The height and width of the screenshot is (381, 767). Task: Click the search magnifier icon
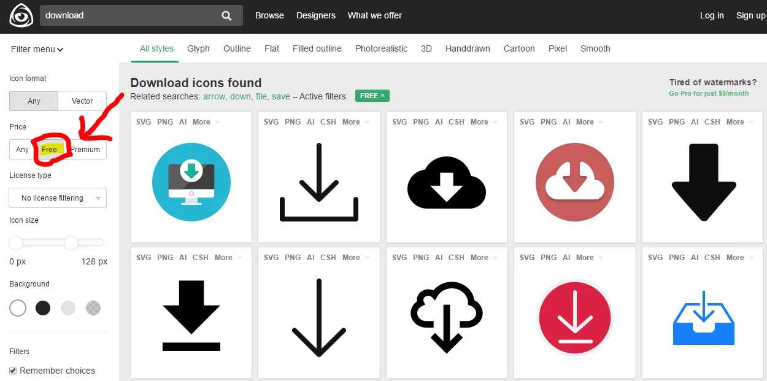pos(226,16)
